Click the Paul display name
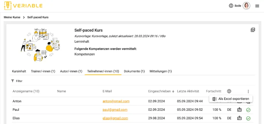The width and height of the screenshot is (264, 124). tap(16, 110)
